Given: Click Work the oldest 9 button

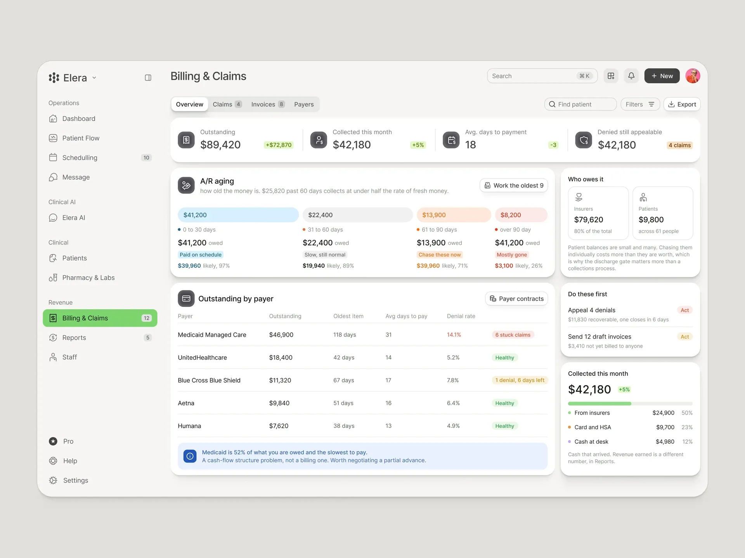Looking at the screenshot, I should click(514, 186).
